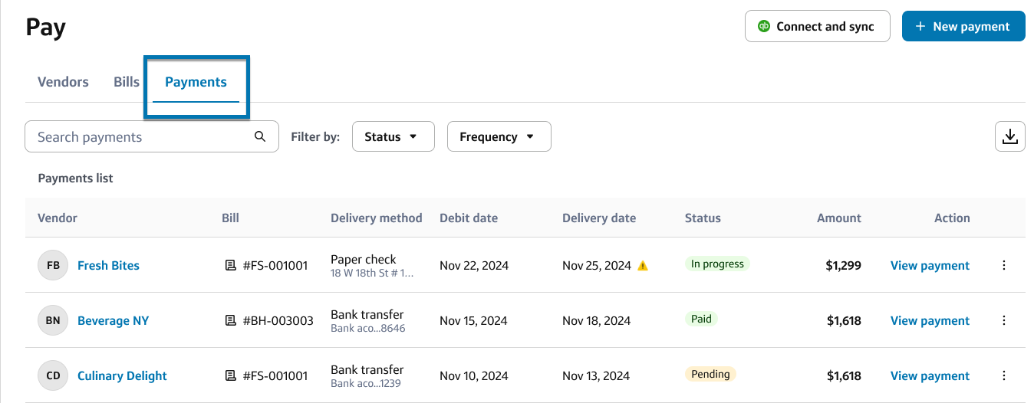Click the delivery date warning icon

pyautogui.click(x=643, y=266)
